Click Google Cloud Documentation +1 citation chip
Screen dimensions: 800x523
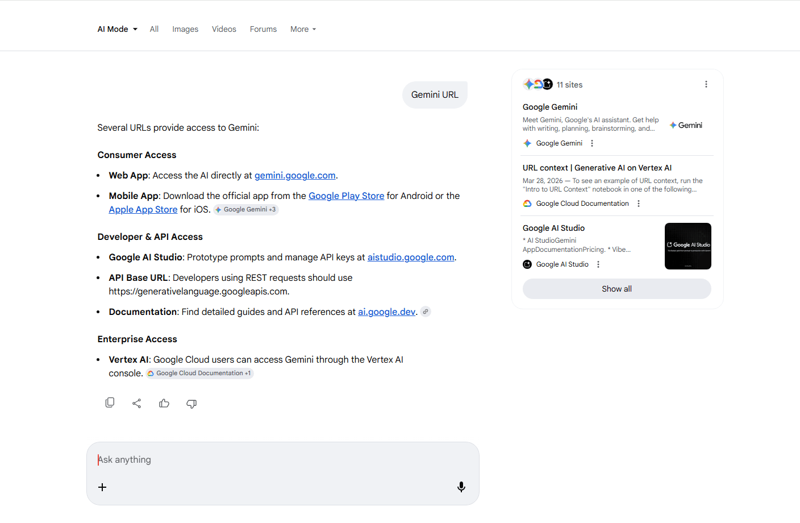coord(199,373)
